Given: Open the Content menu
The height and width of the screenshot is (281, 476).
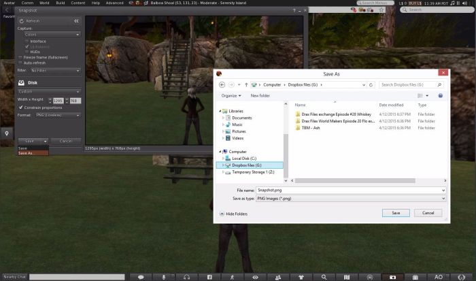Looking at the screenshot, I should pyautogui.click(x=78, y=3).
